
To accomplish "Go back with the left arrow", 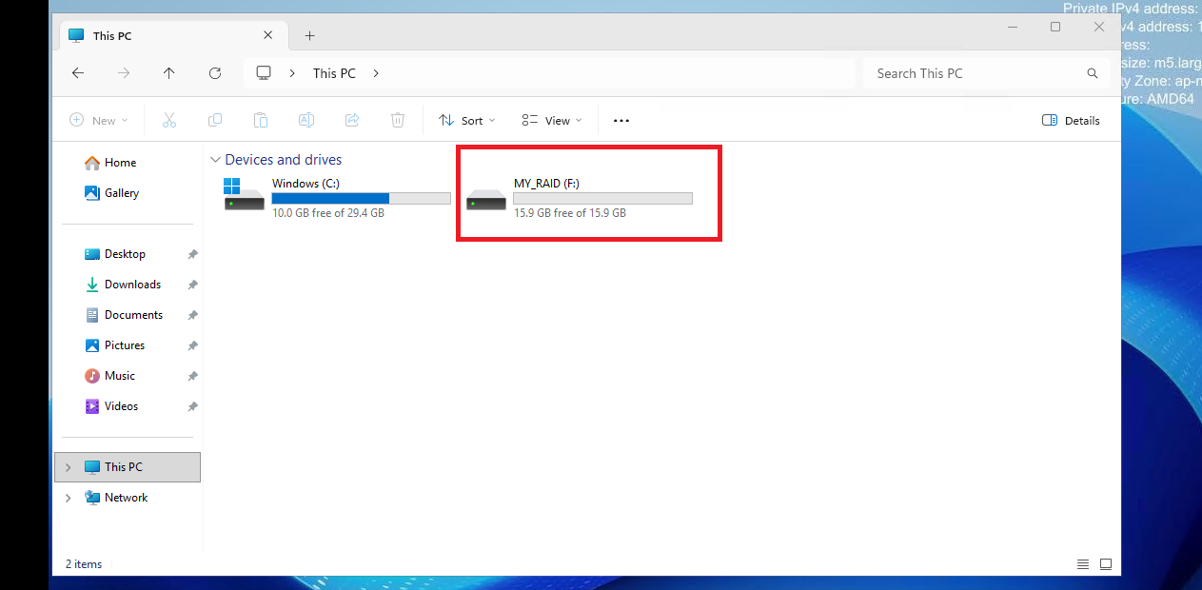I will [x=78, y=73].
